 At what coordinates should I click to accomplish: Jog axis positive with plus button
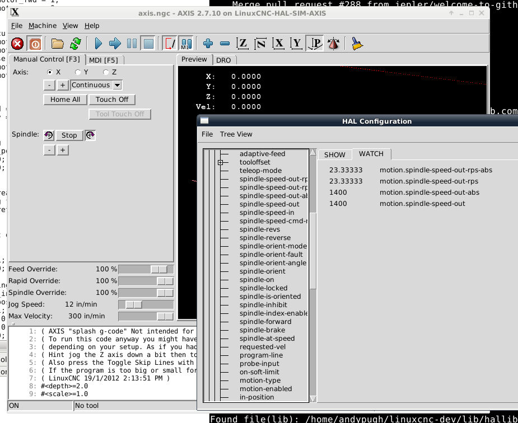tap(62, 85)
